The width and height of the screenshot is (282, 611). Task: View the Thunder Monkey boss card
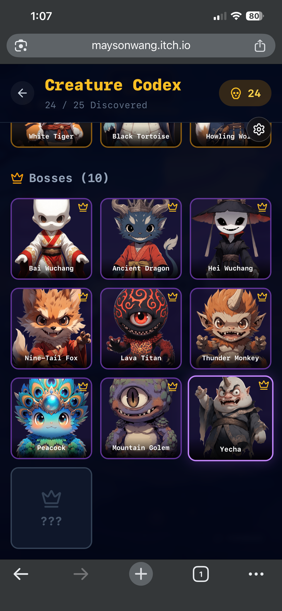coord(230,328)
